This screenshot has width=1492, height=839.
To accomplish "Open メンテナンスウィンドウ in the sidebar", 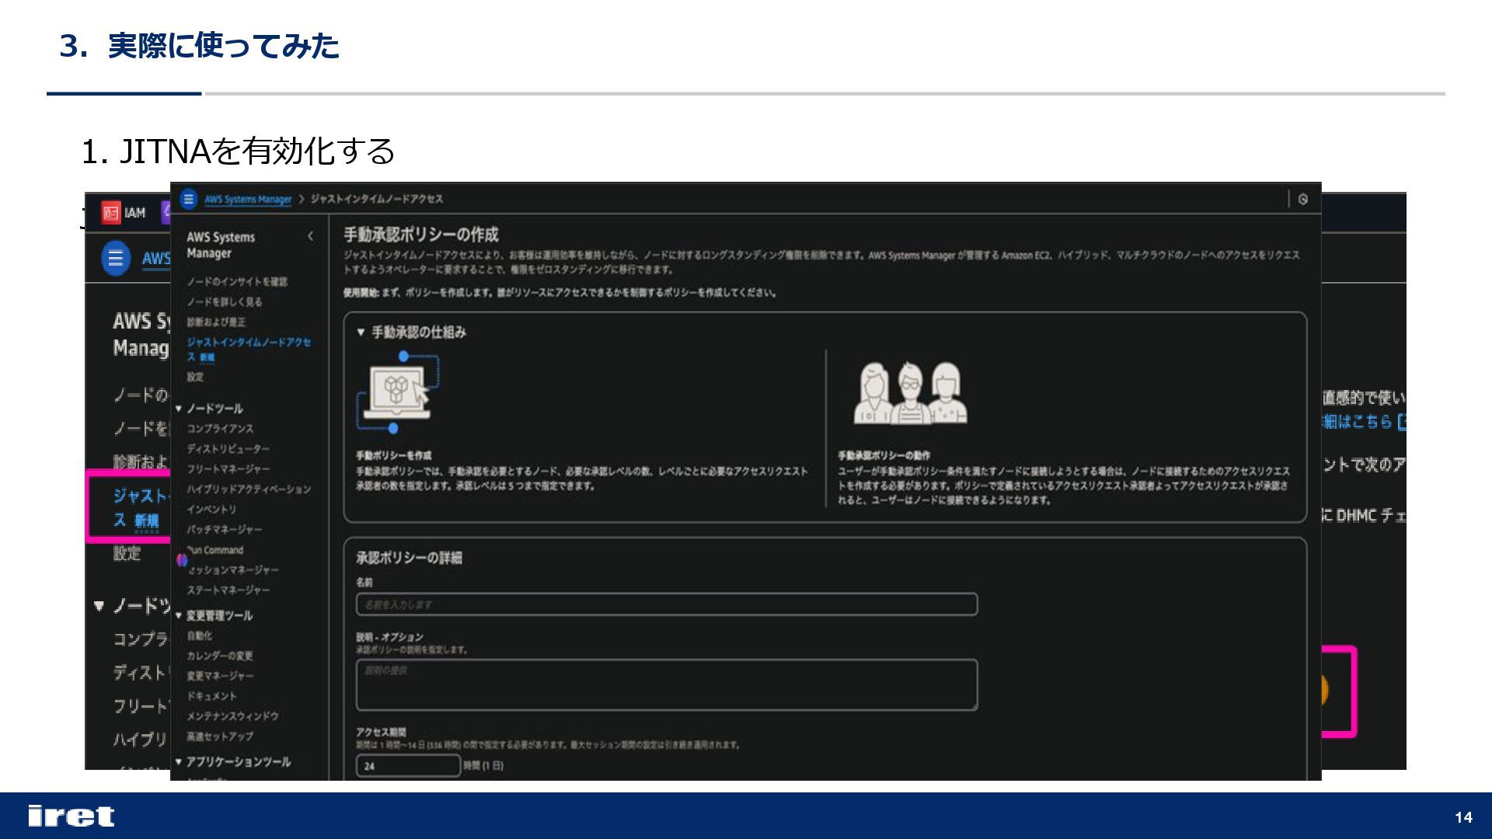I will [x=232, y=715].
